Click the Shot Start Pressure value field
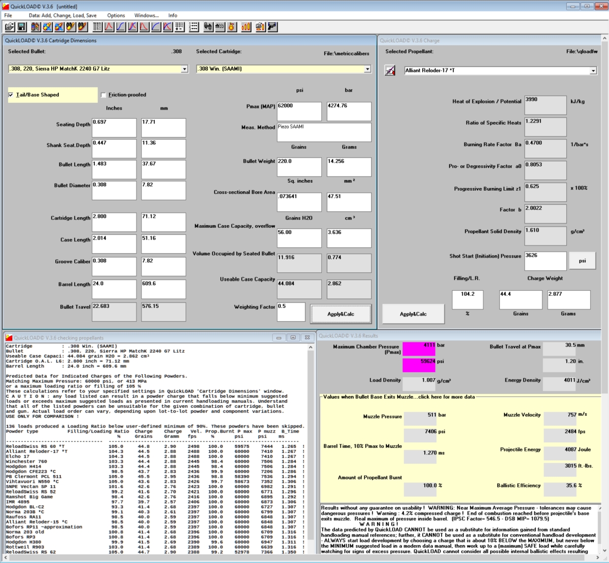Image resolution: width=609 pixels, height=563 pixels. point(546,261)
